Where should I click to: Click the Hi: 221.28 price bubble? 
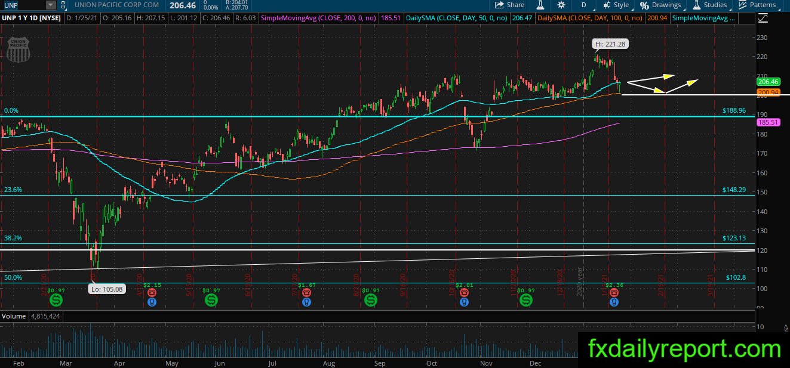coord(610,44)
